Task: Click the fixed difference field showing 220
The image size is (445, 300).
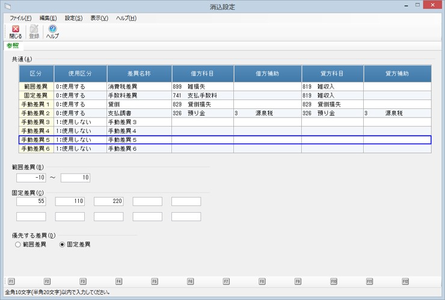Action: 109,201
